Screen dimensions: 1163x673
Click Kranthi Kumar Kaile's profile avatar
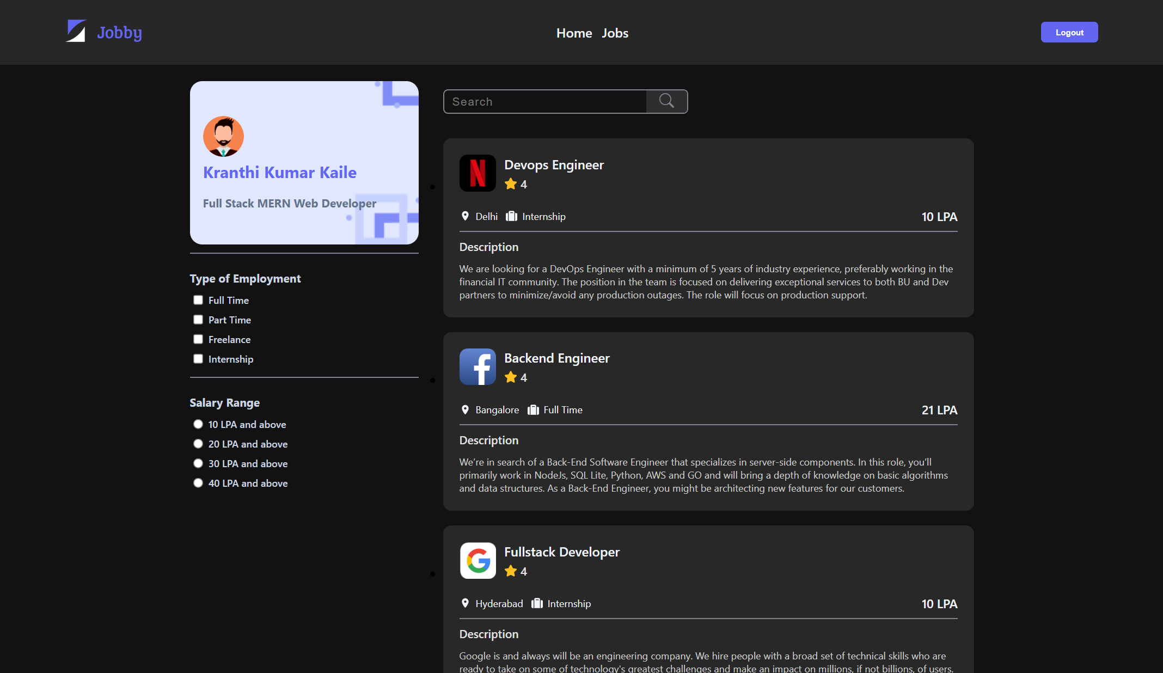(223, 136)
